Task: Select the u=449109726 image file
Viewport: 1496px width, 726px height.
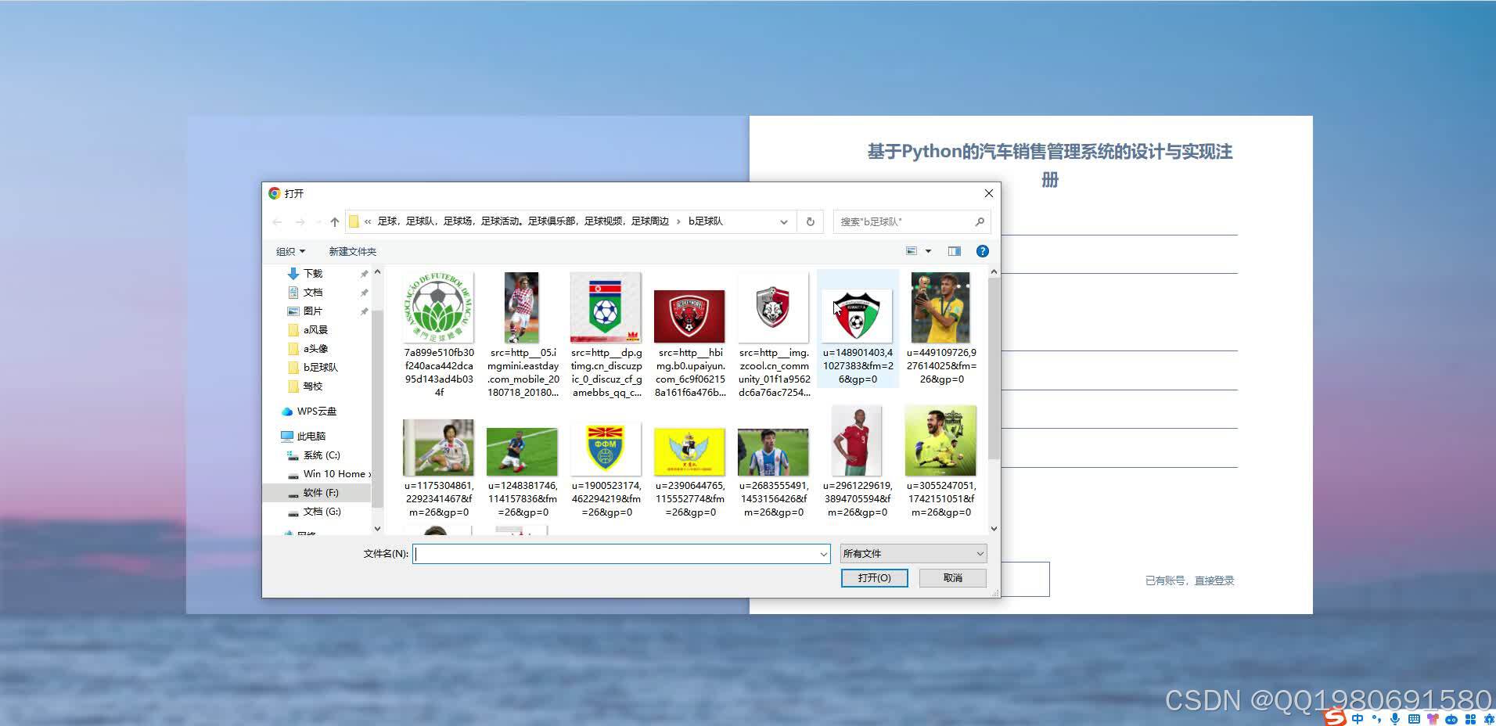Action: point(941,329)
